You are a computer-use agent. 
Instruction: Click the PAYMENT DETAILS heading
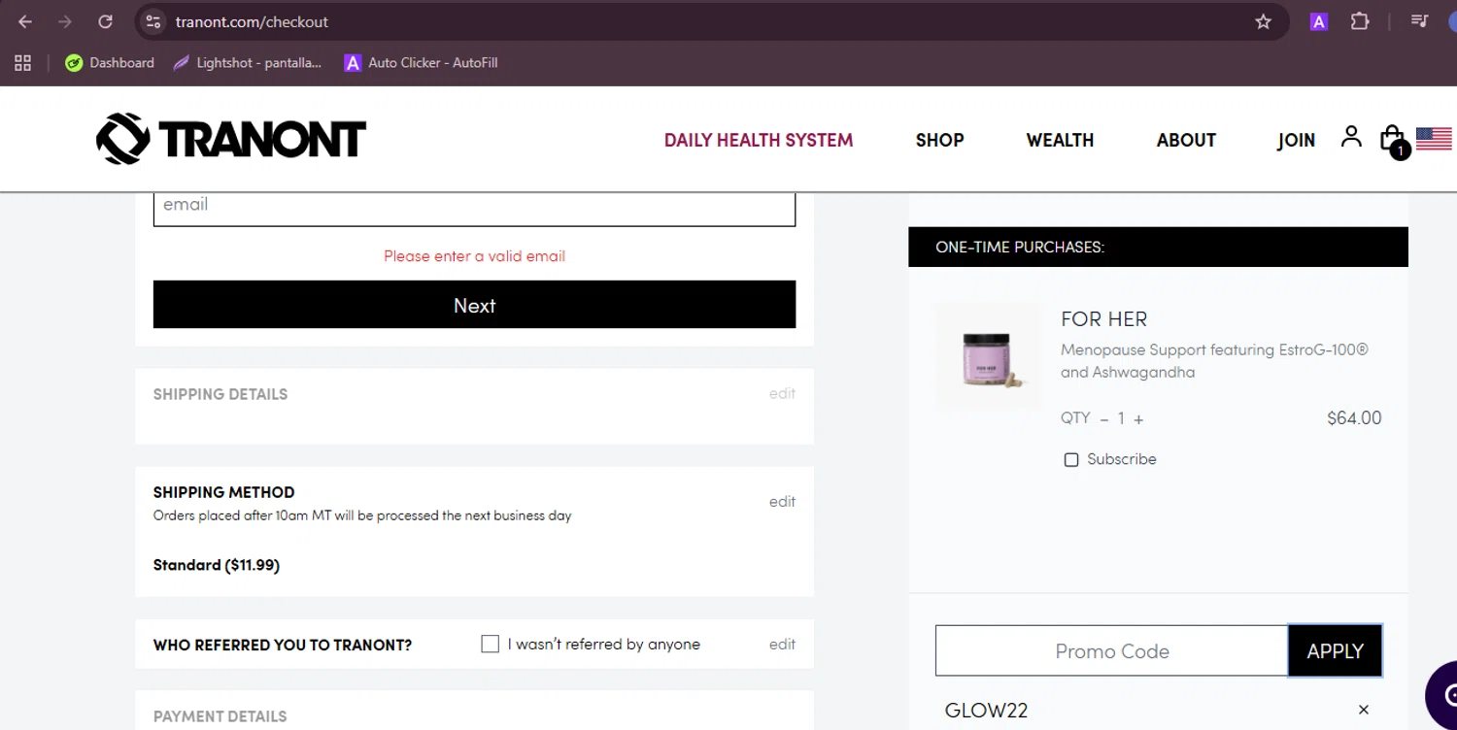click(x=220, y=716)
